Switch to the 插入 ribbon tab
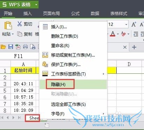This screenshot has height=130, width=144. pos(27,14)
